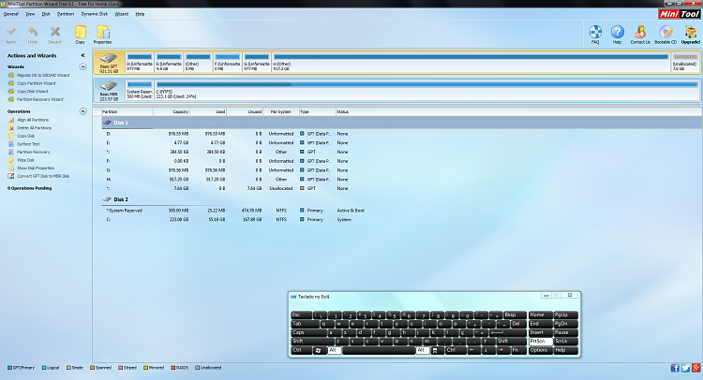Click the Copy toolbar icon
This screenshot has height=380, width=703.
click(81, 35)
